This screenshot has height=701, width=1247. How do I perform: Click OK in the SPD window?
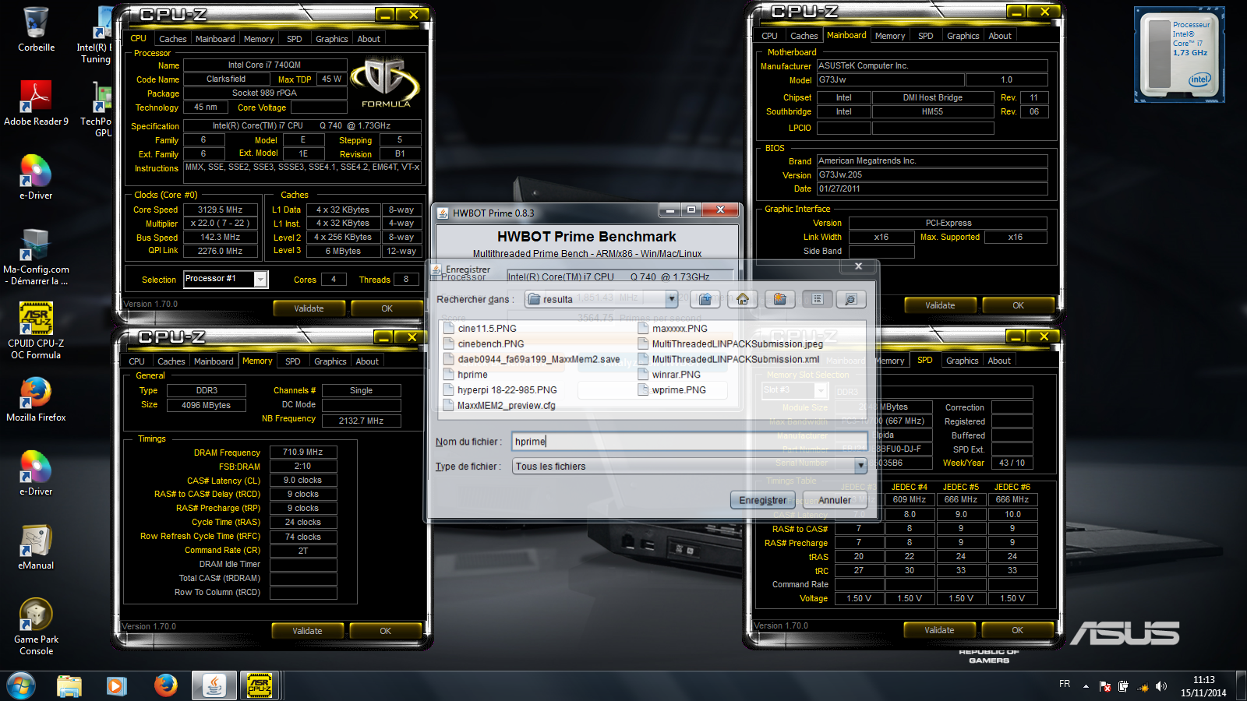point(1017,630)
